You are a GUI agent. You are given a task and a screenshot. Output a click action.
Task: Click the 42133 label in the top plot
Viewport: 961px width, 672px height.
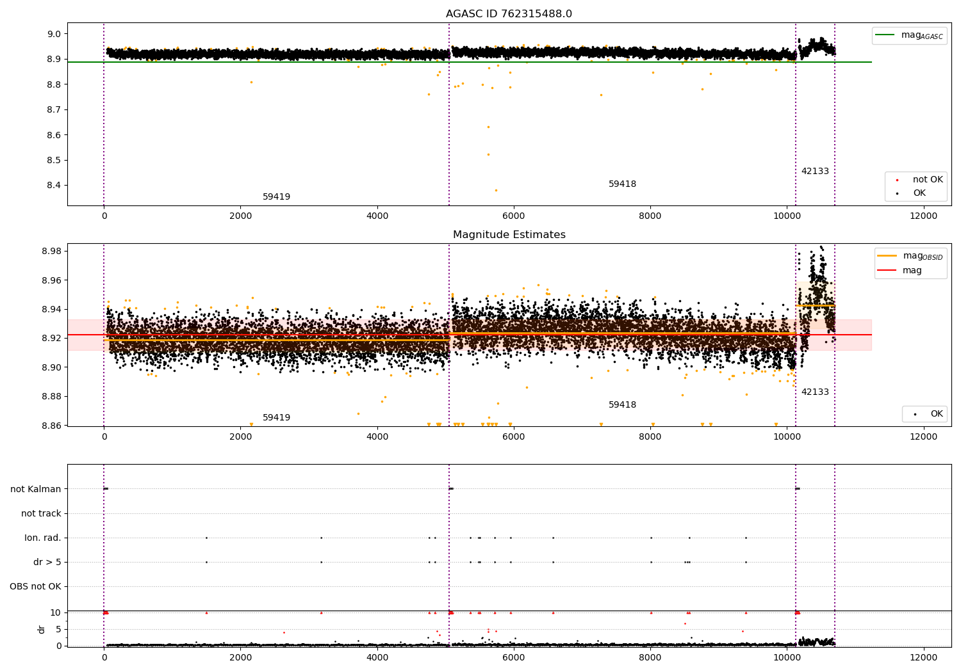815,172
